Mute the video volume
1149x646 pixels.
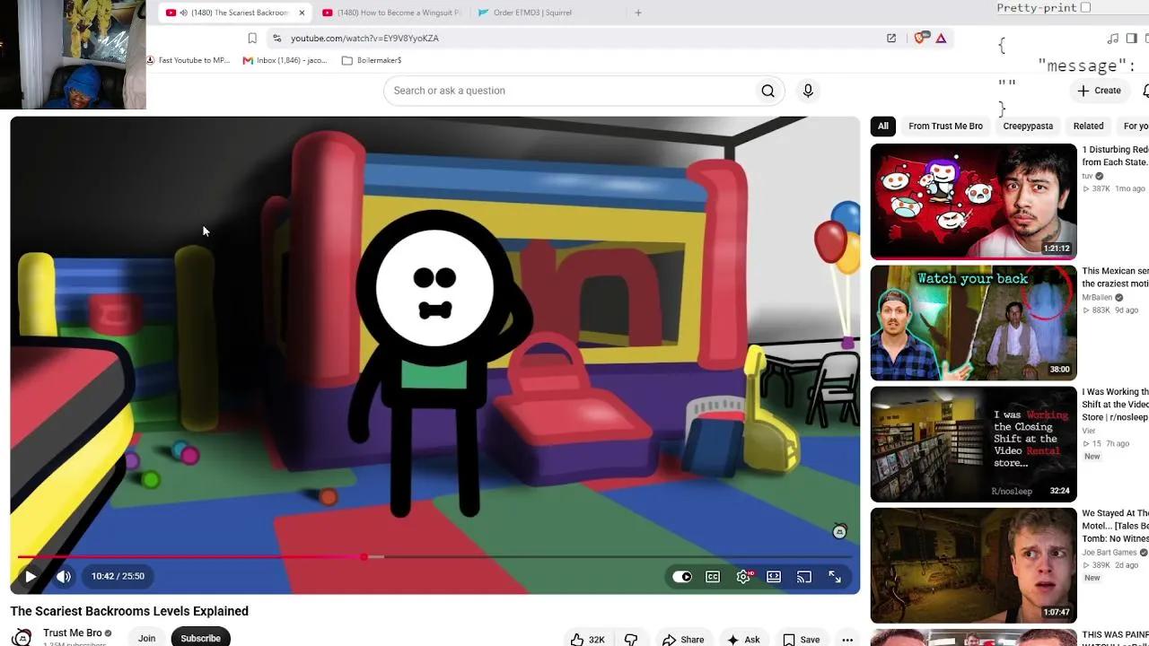tap(64, 577)
